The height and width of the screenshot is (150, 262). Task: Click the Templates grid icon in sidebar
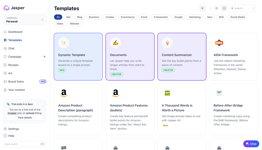point(5,40)
